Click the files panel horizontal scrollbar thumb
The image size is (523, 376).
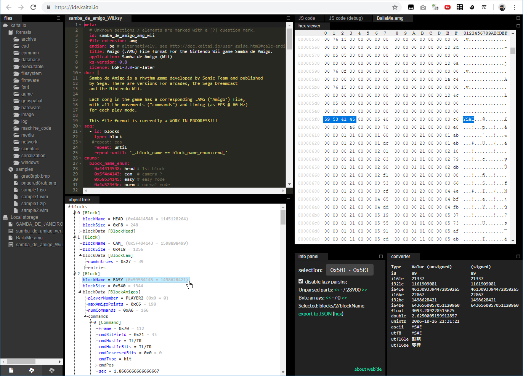(21, 362)
